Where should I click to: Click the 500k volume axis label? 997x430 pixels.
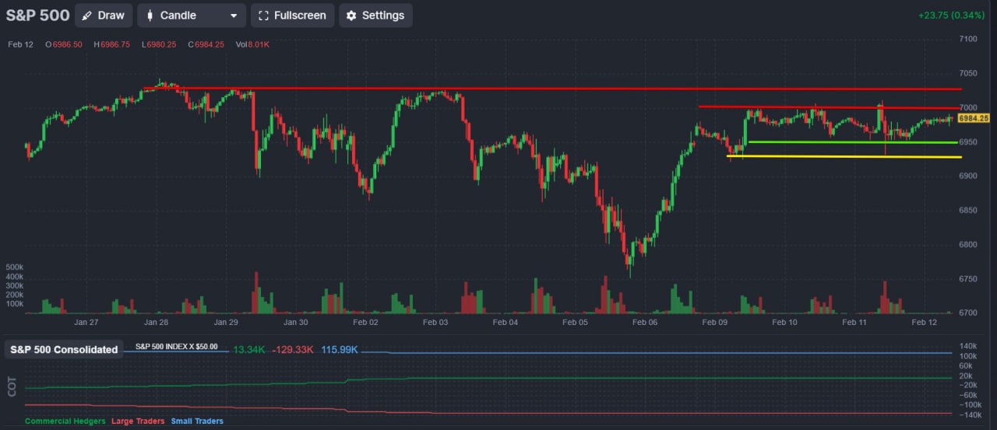pos(15,267)
